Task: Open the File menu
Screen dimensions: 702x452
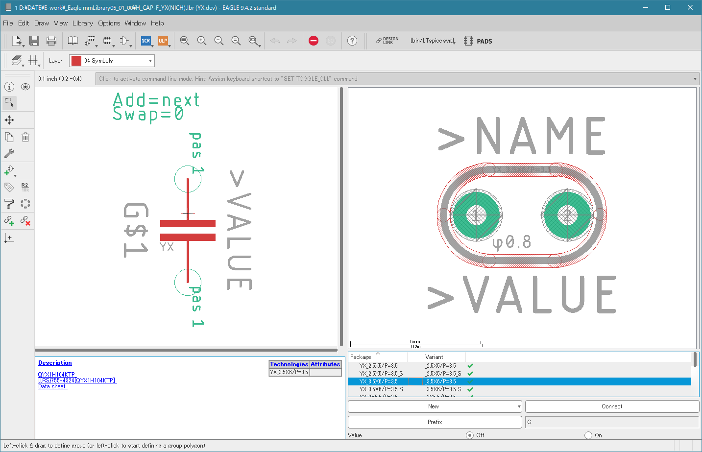Action: (x=8, y=23)
